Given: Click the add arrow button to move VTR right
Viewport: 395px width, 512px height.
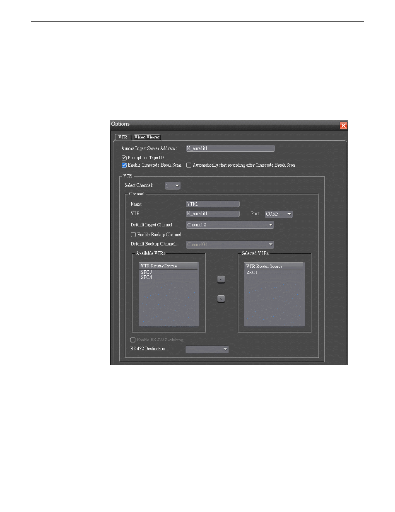Looking at the screenshot, I should 221,279.
